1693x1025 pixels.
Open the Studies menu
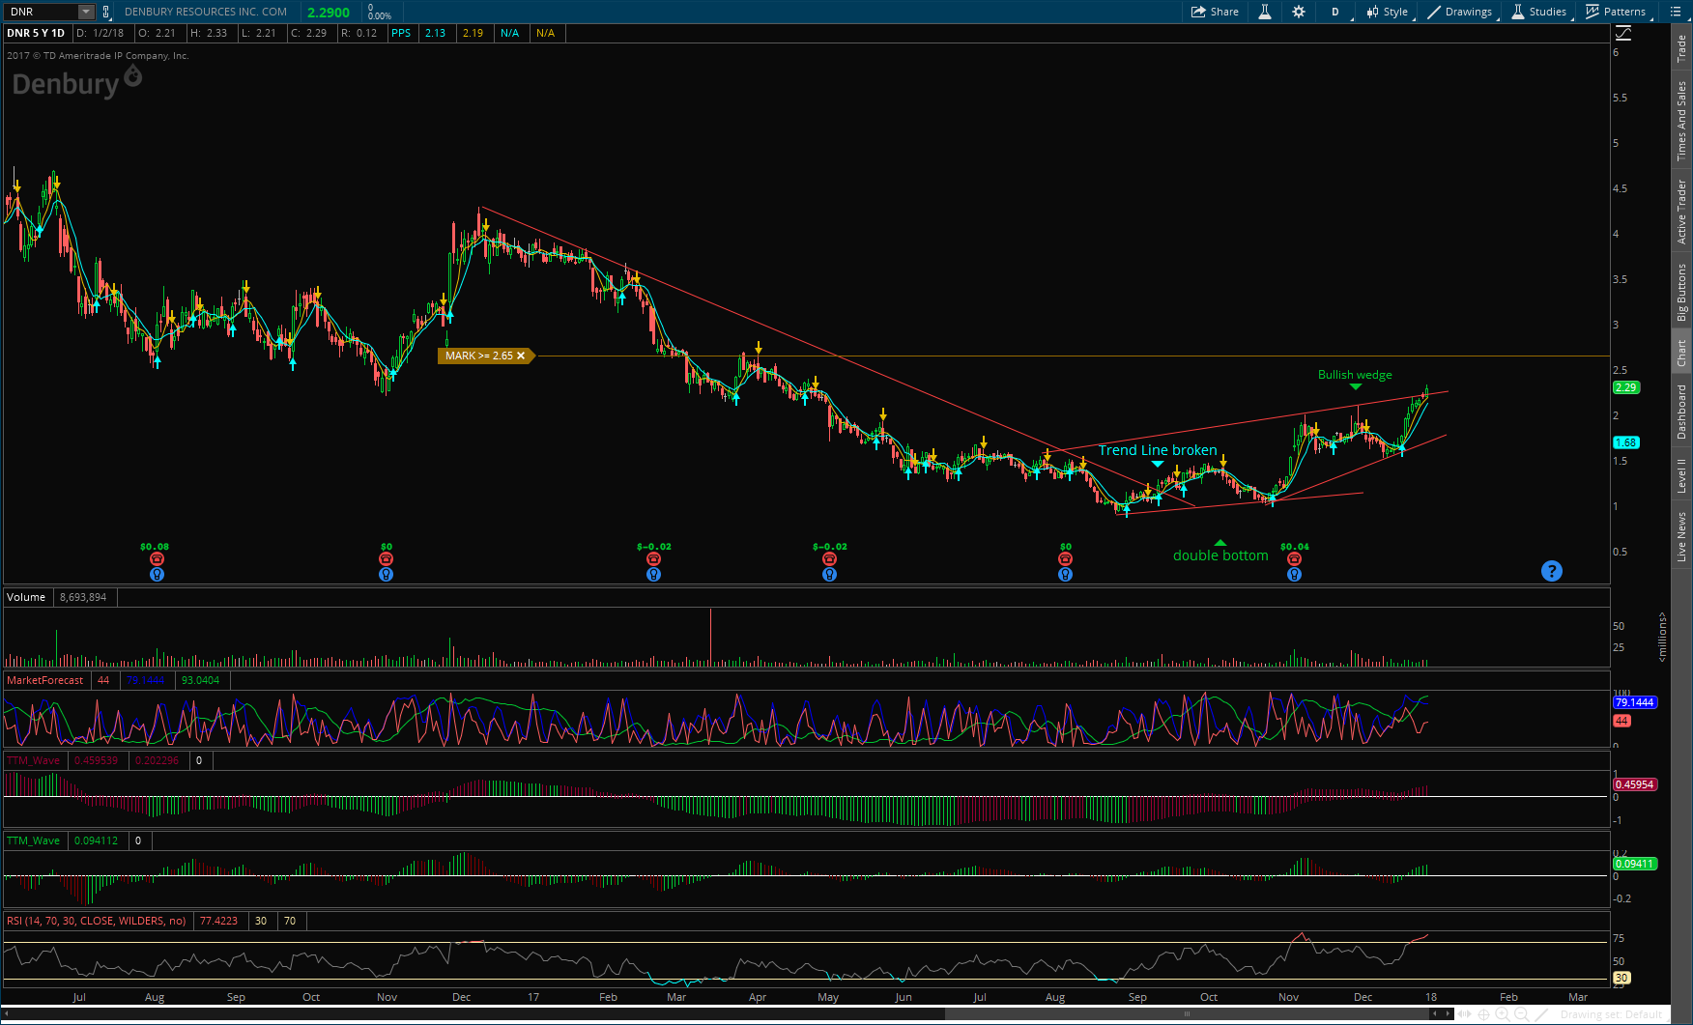coord(1539,12)
